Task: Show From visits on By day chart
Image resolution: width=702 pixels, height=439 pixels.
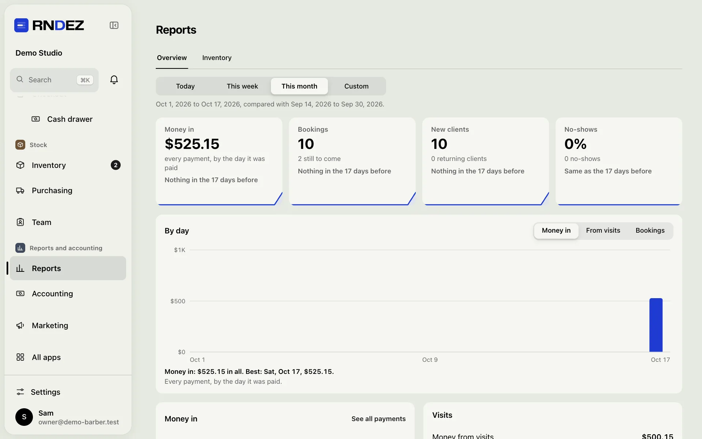Action: [x=603, y=230]
